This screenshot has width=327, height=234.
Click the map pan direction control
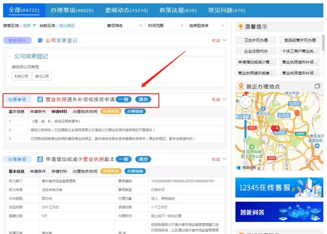245,102
